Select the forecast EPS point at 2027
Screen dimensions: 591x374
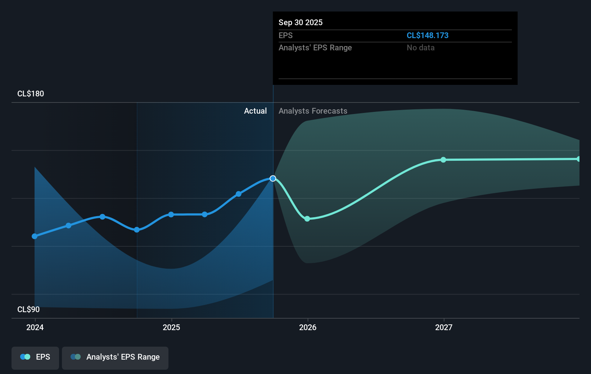tap(443, 160)
